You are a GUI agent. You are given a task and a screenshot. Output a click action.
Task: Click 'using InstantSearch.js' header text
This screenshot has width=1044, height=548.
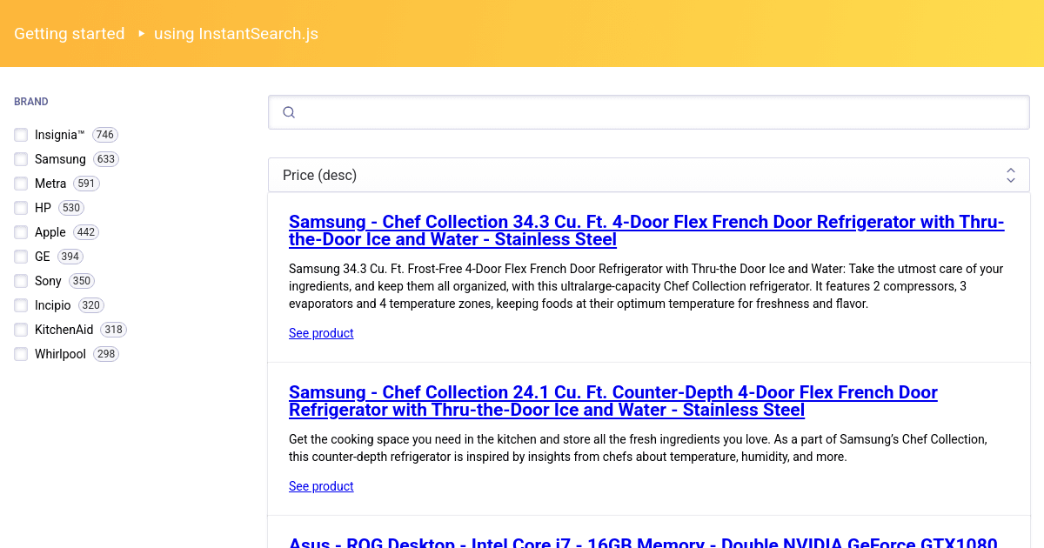pyautogui.click(x=236, y=34)
